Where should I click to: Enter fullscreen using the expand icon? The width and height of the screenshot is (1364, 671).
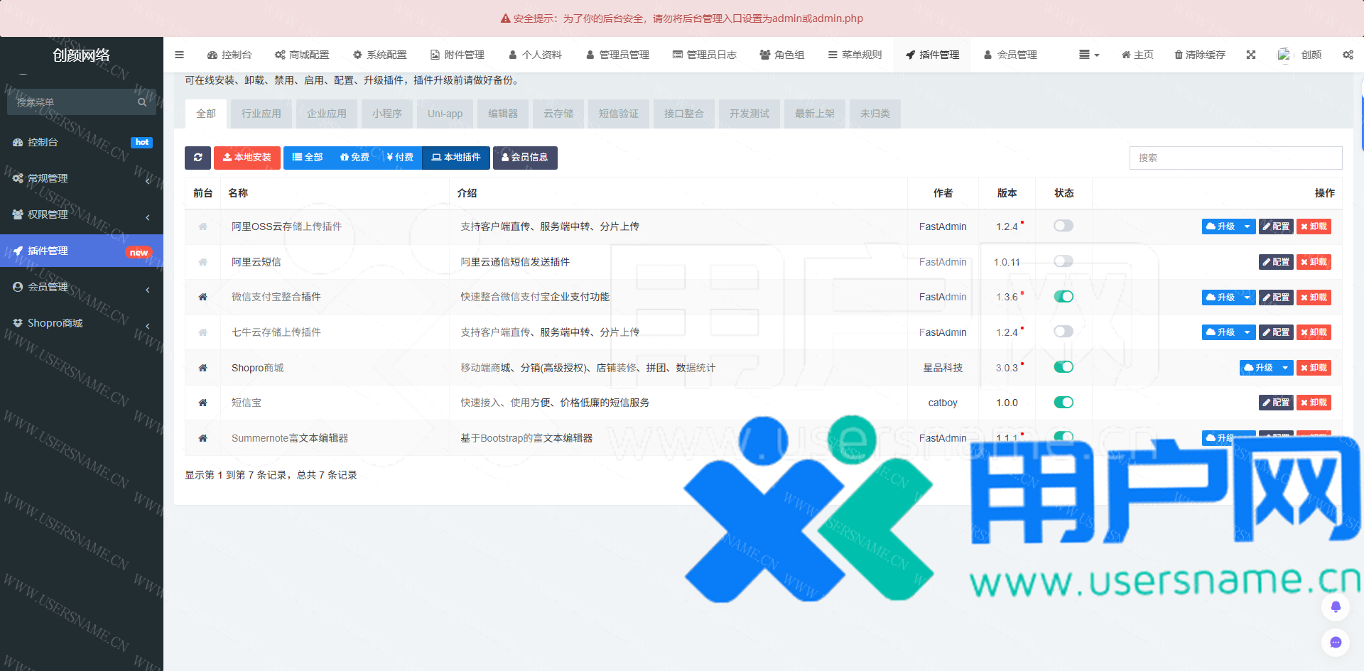click(1251, 55)
